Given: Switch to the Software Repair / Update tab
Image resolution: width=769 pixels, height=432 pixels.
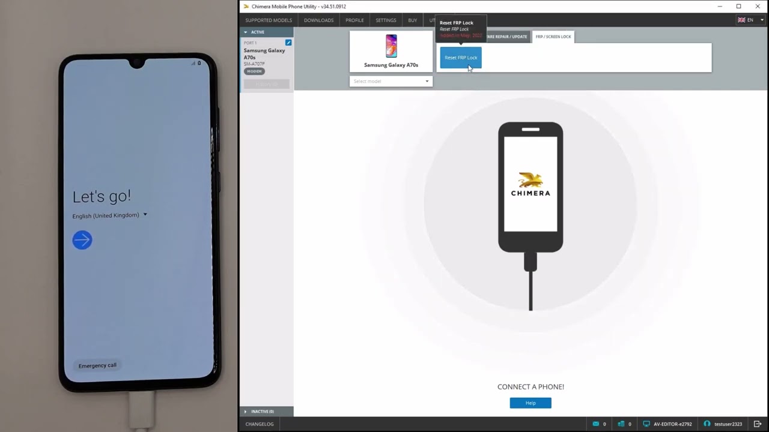Looking at the screenshot, I should point(506,37).
